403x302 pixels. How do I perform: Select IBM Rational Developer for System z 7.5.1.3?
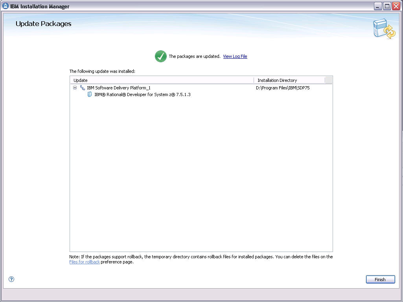pyautogui.click(x=142, y=94)
